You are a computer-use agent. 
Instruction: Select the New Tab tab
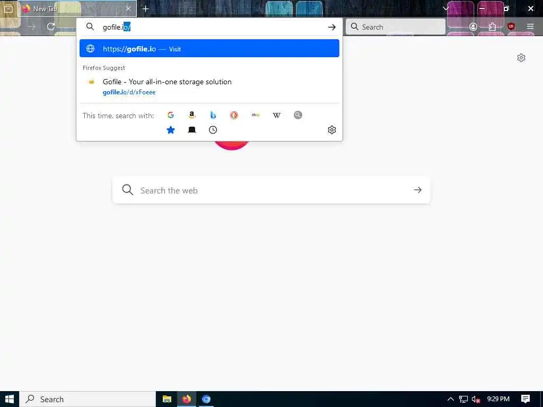coord(77,8)
